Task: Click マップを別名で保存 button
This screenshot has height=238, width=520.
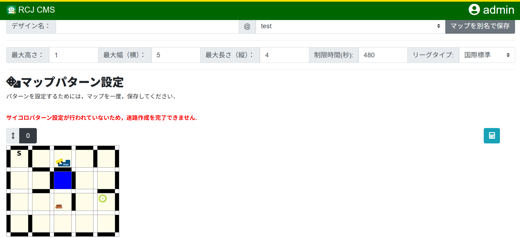Action: point(480,26)
